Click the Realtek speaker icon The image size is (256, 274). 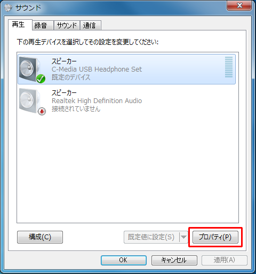(x=30, y=101)
